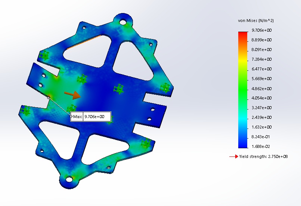
Task: Click legend value 2.439e+00
Action: [262, 117]
